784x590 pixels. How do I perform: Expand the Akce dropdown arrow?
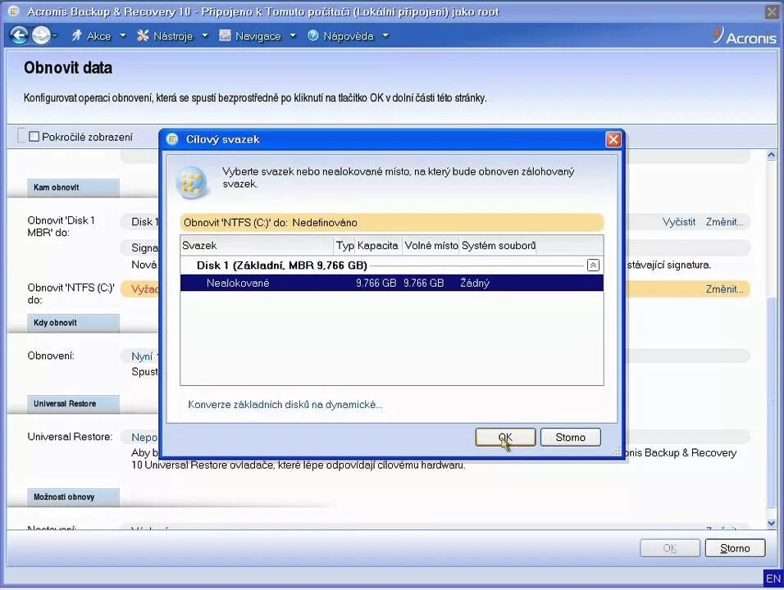click(x=122, y=36)
